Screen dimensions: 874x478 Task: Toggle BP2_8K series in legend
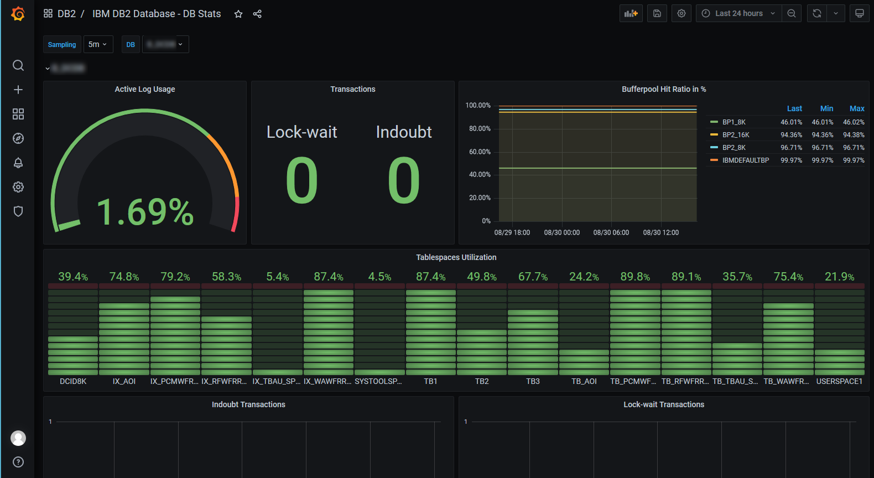click(x=733, y=148)
